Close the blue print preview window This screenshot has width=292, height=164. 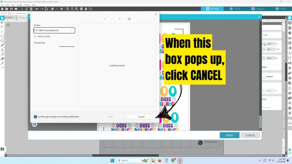pyautogui.click(x=259, y=17)
